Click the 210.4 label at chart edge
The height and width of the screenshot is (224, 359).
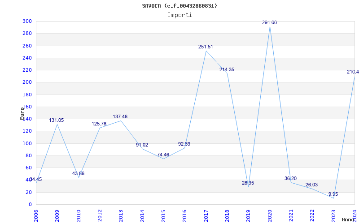click(353, 72)
